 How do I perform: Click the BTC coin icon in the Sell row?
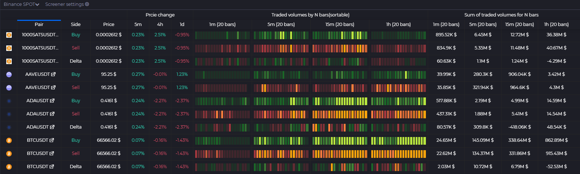pyautogui.click(x=9, y=153)
